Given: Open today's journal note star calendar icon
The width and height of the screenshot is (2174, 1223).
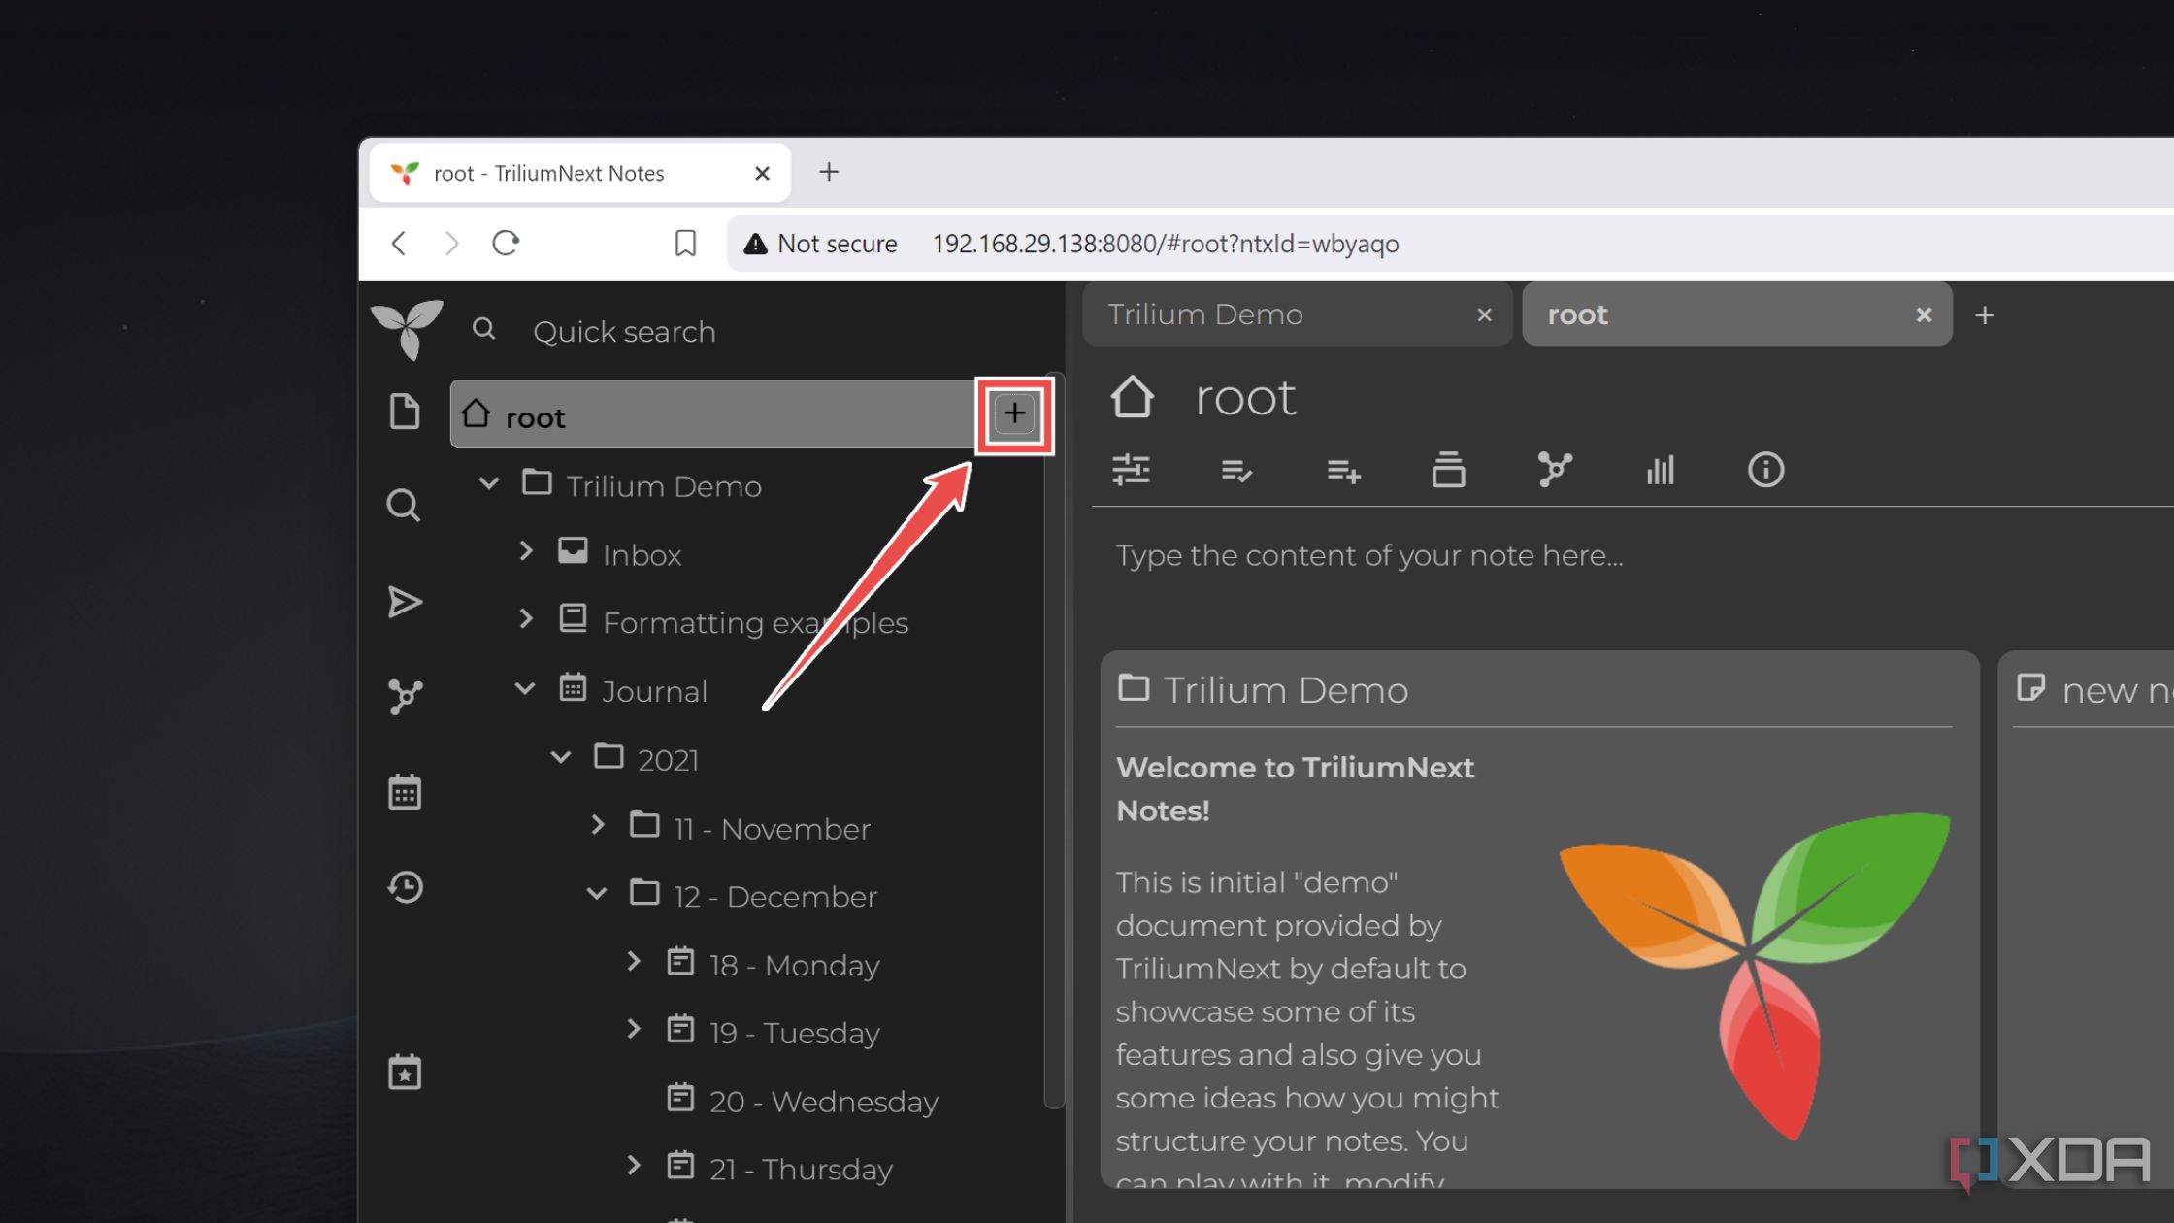Looking at the screenshot, I should pos(405,1073).
